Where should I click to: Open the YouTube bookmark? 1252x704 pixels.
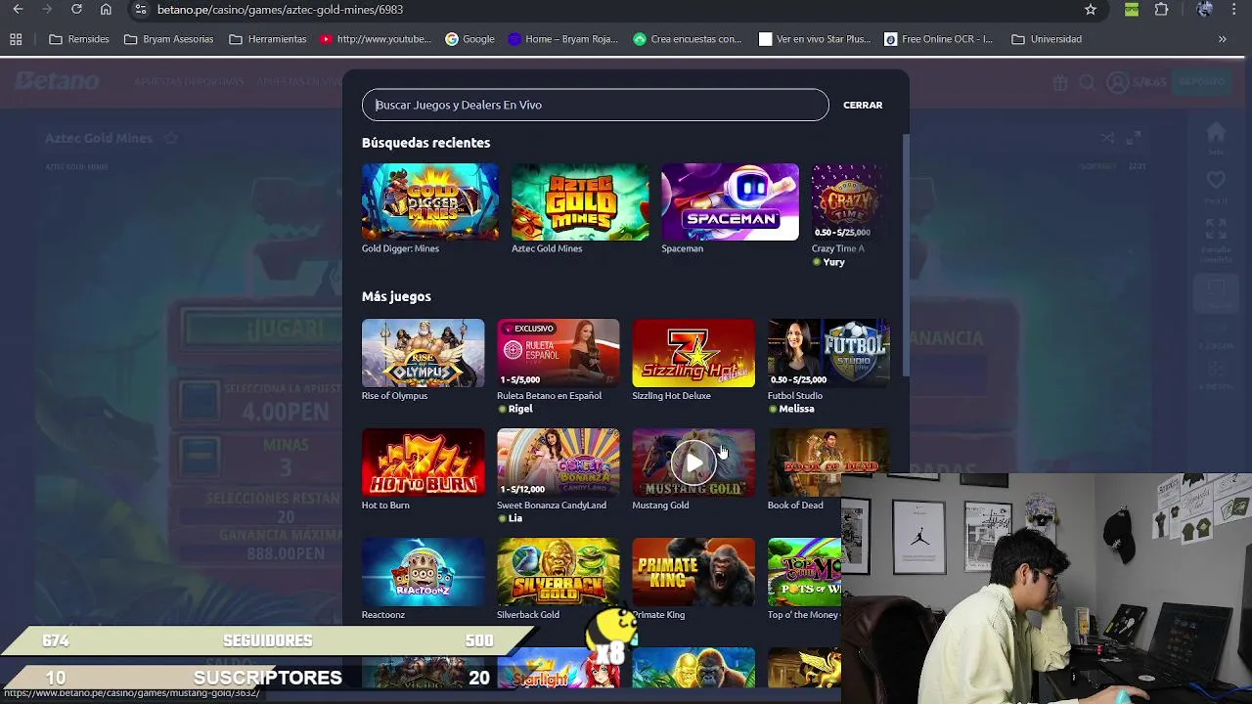376,39
